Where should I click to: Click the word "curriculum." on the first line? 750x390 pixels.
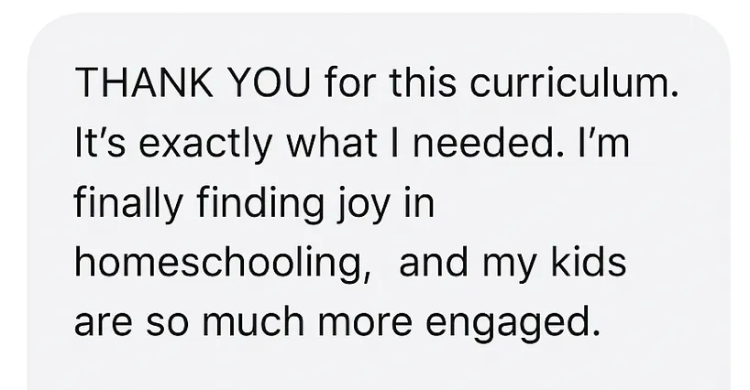click(x=574, y=82)
